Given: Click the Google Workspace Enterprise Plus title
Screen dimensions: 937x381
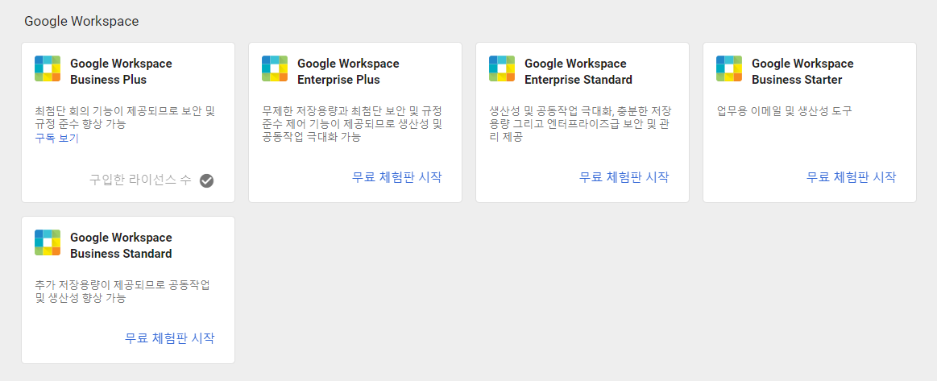Looking at the screenshot, I should (348, 72).
